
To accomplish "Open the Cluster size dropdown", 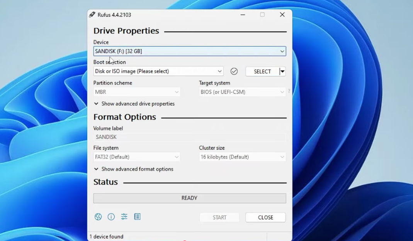I will point(242,157).
